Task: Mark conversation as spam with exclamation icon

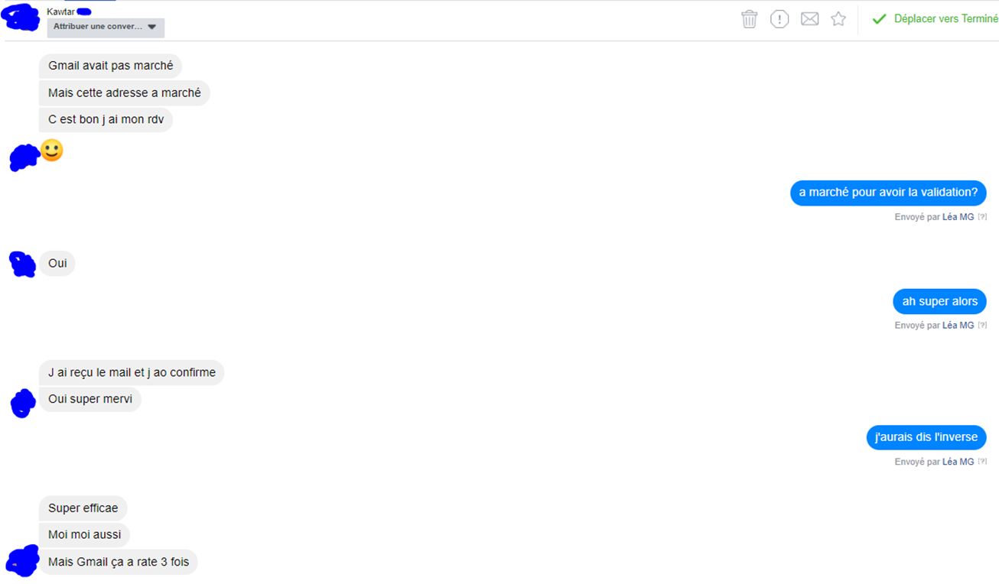Action: coord(779,19)
